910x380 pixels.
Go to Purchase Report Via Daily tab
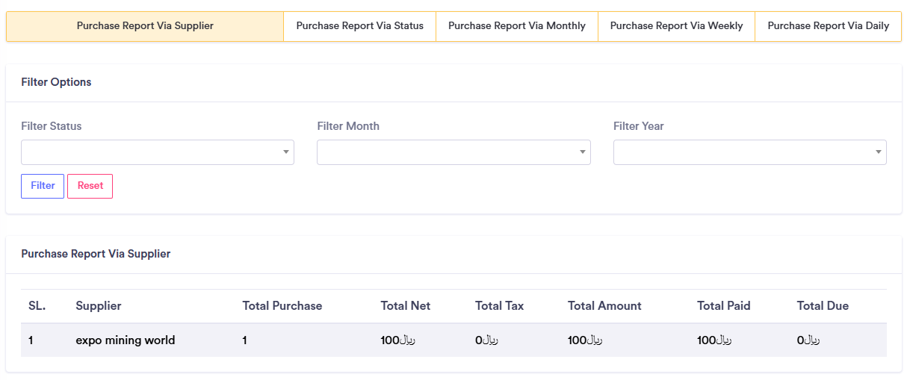[x=828, y=26]
